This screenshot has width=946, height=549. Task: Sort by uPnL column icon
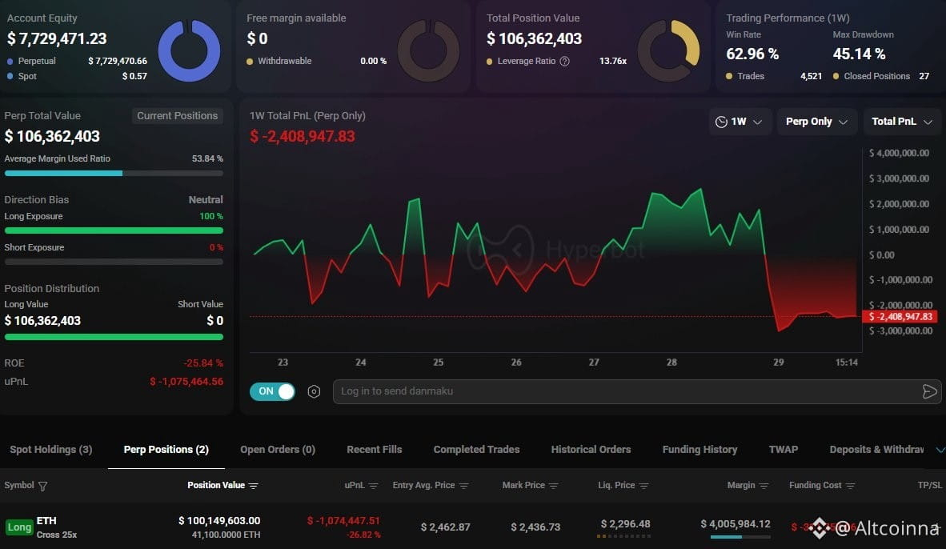click(x=374, y=486)
